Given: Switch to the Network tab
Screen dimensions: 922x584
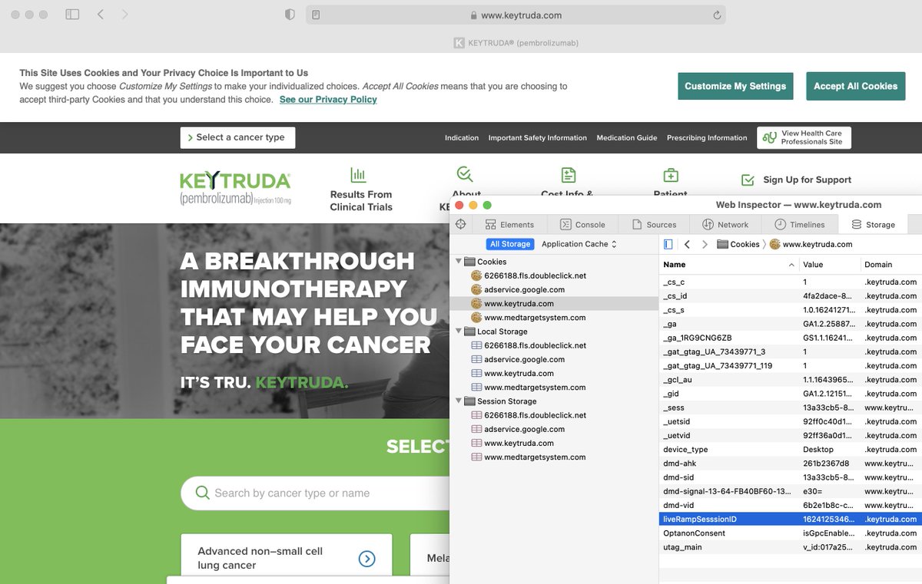Looking at the screenshot, I should (725, 225).
